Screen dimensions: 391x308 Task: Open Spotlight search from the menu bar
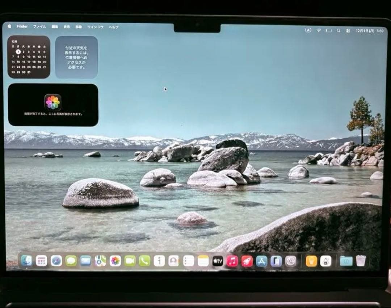[339, 30]
